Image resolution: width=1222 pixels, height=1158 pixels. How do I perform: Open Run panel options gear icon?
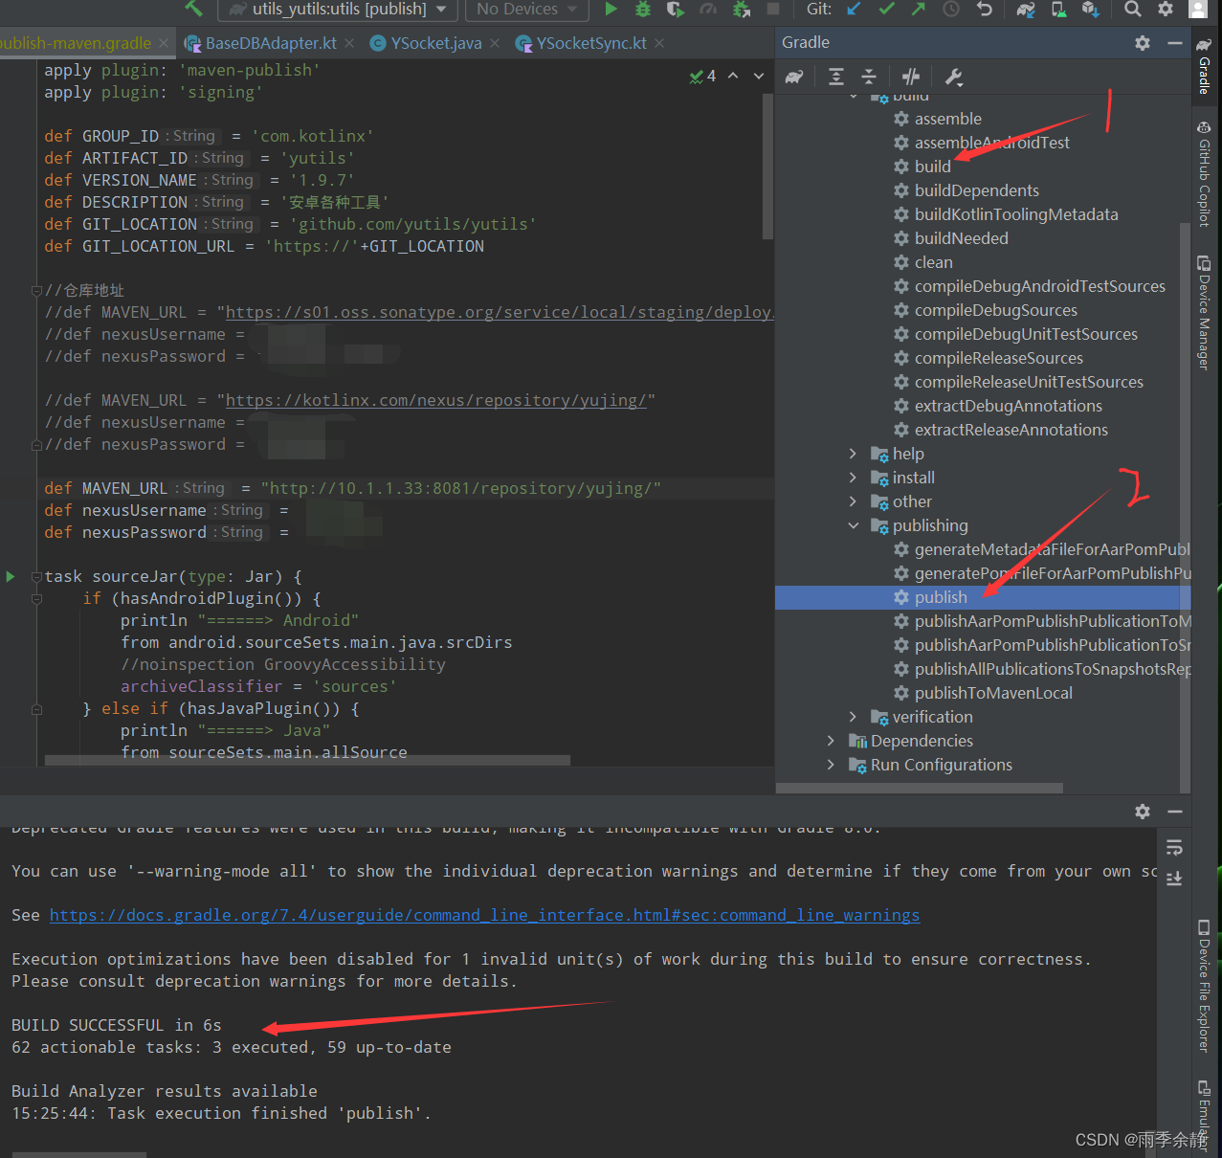click(x=1143, y=812)
